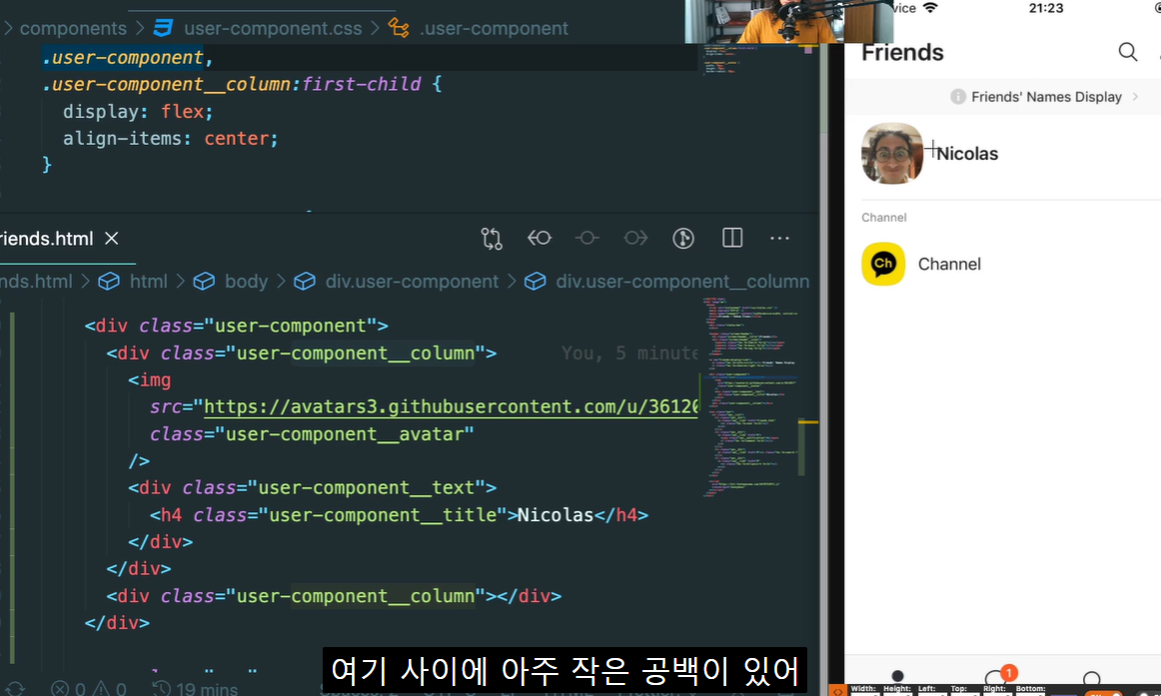Click the selector symbol icon before .user-component
Image resolution: width=1161 pixels, height=696 pixels.
(399, 28)
